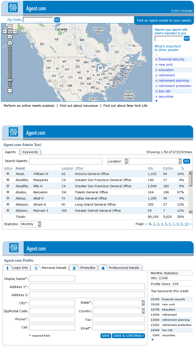Pan the map left with the arrow
Image resolution: width=195 pixels, height=350 pixels.
[5, 31]
